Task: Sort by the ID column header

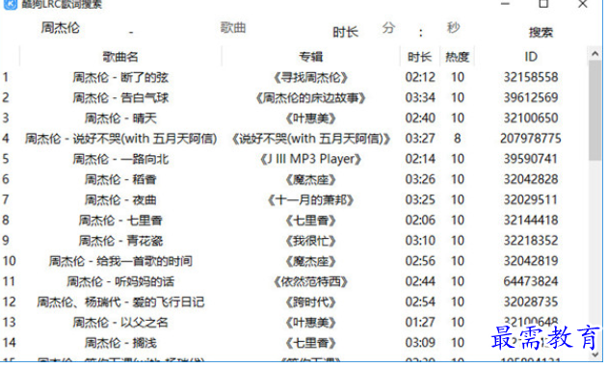Action: click(x=531, y=57)
